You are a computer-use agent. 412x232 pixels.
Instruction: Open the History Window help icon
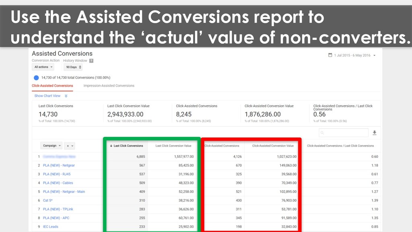pyautogui.click(x=91, y=61)
